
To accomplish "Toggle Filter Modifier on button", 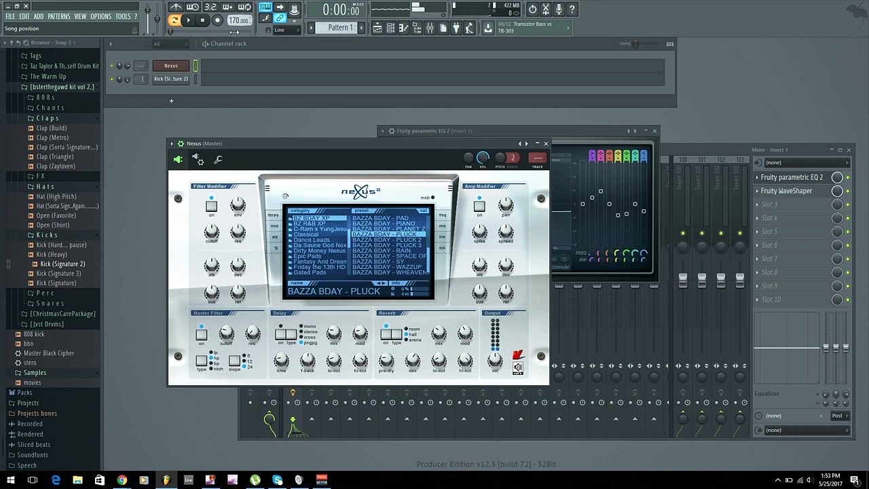I will point(211,206).
